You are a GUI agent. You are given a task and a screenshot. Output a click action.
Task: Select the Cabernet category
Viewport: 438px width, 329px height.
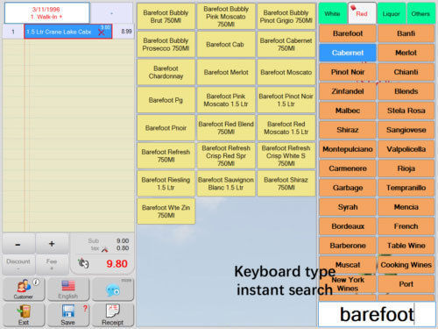pyautogui.click(x=348, y=53)
